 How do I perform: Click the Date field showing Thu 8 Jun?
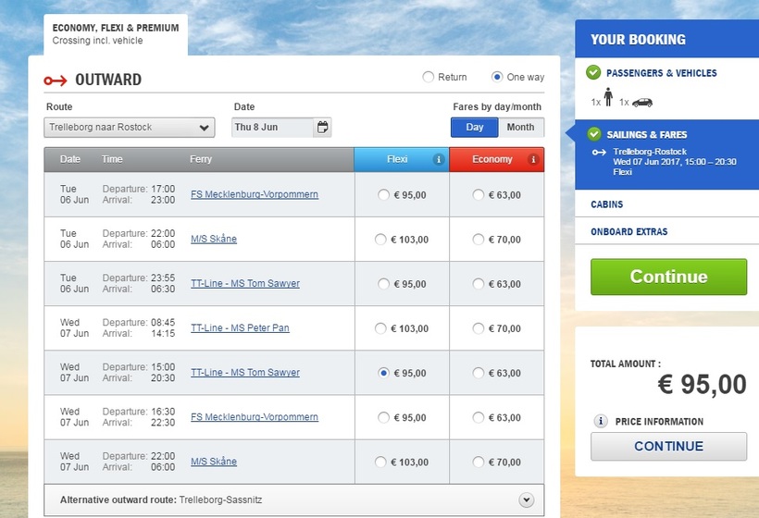click(272, 128)
